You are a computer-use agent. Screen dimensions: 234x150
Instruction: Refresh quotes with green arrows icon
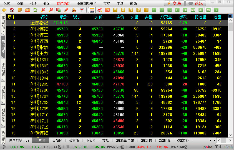pyautogui.click(x=35, y=10)
